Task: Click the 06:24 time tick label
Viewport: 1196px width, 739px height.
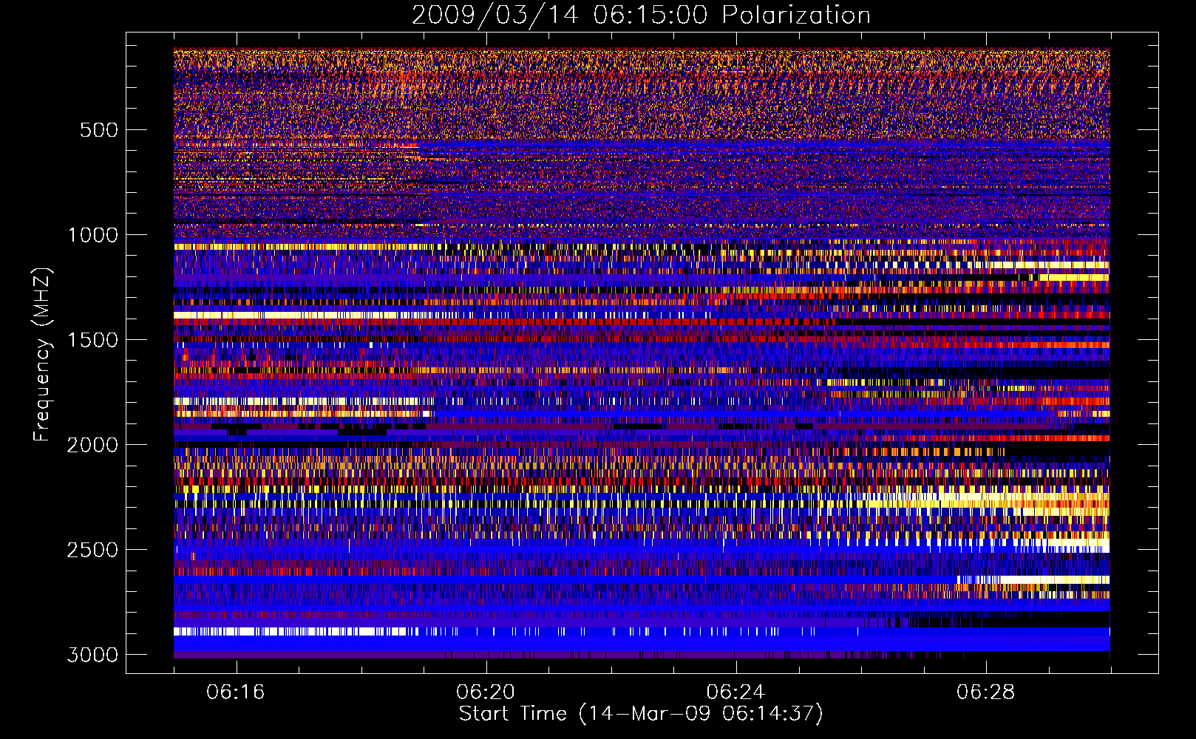Action: (735, 692)
